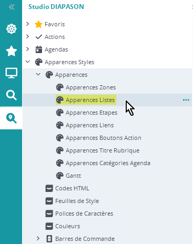The image size is (193, 244).
Task: Select Couleurs in the tree
Action: [68, 226]
